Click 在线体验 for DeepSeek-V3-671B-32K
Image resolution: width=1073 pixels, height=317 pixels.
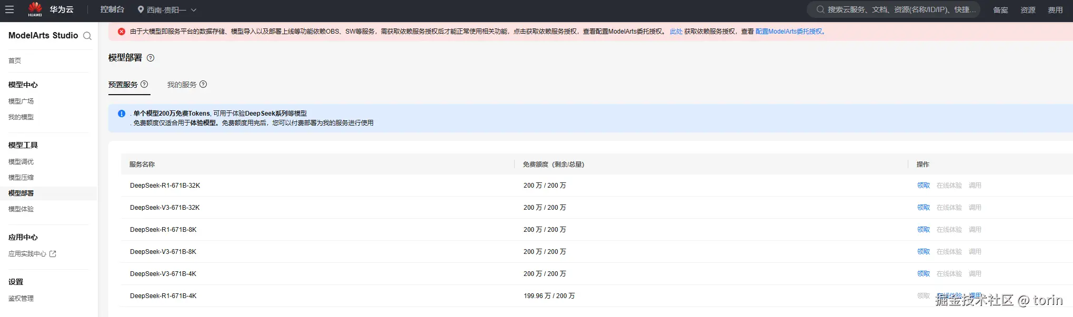pyautogui.click(x=949, y=208)
